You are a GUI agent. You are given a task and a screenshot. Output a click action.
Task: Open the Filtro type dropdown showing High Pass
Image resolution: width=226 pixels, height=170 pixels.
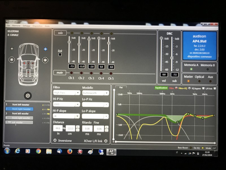coord(67,93)
